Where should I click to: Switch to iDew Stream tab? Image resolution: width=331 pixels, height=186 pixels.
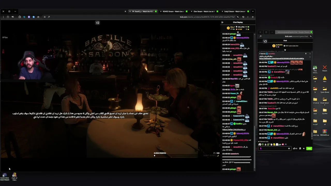(x=204, y=11)
